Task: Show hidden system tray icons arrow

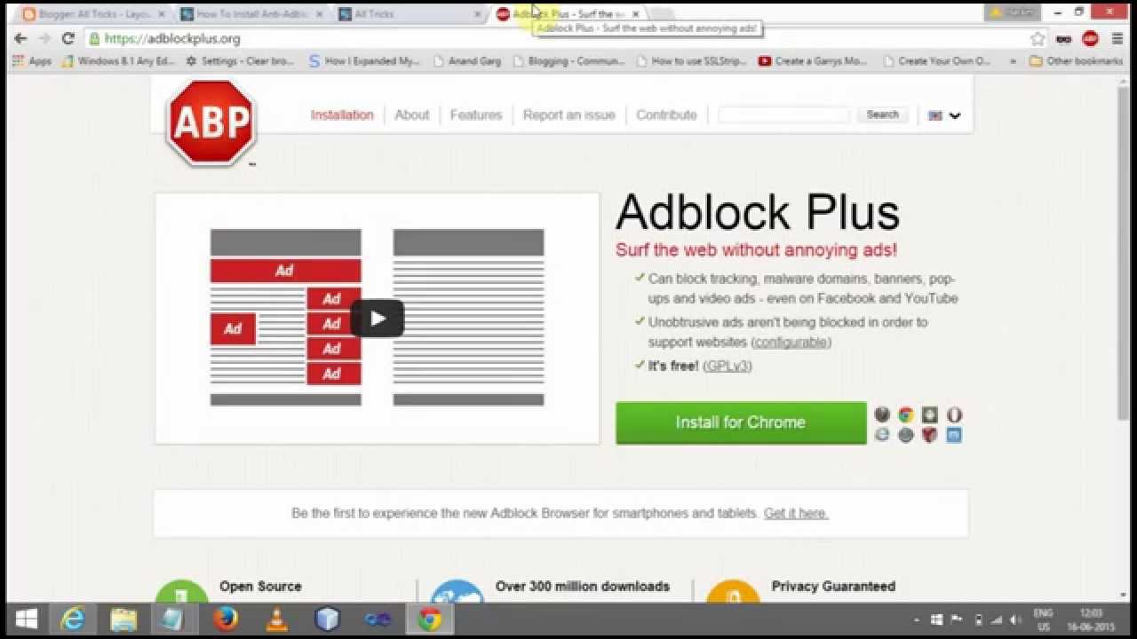Action: 916,619
